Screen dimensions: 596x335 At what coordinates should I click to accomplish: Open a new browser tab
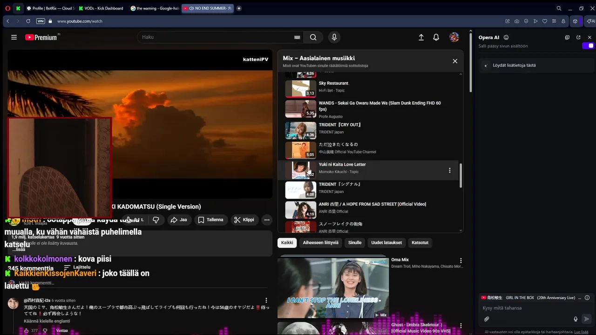click(x=239, y=8)
